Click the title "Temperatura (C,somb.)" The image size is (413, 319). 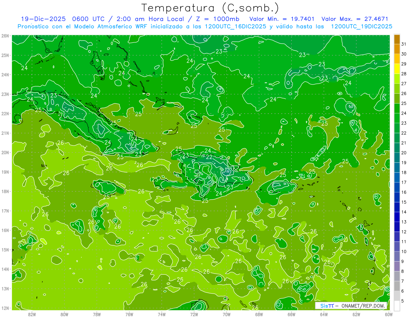210,8
